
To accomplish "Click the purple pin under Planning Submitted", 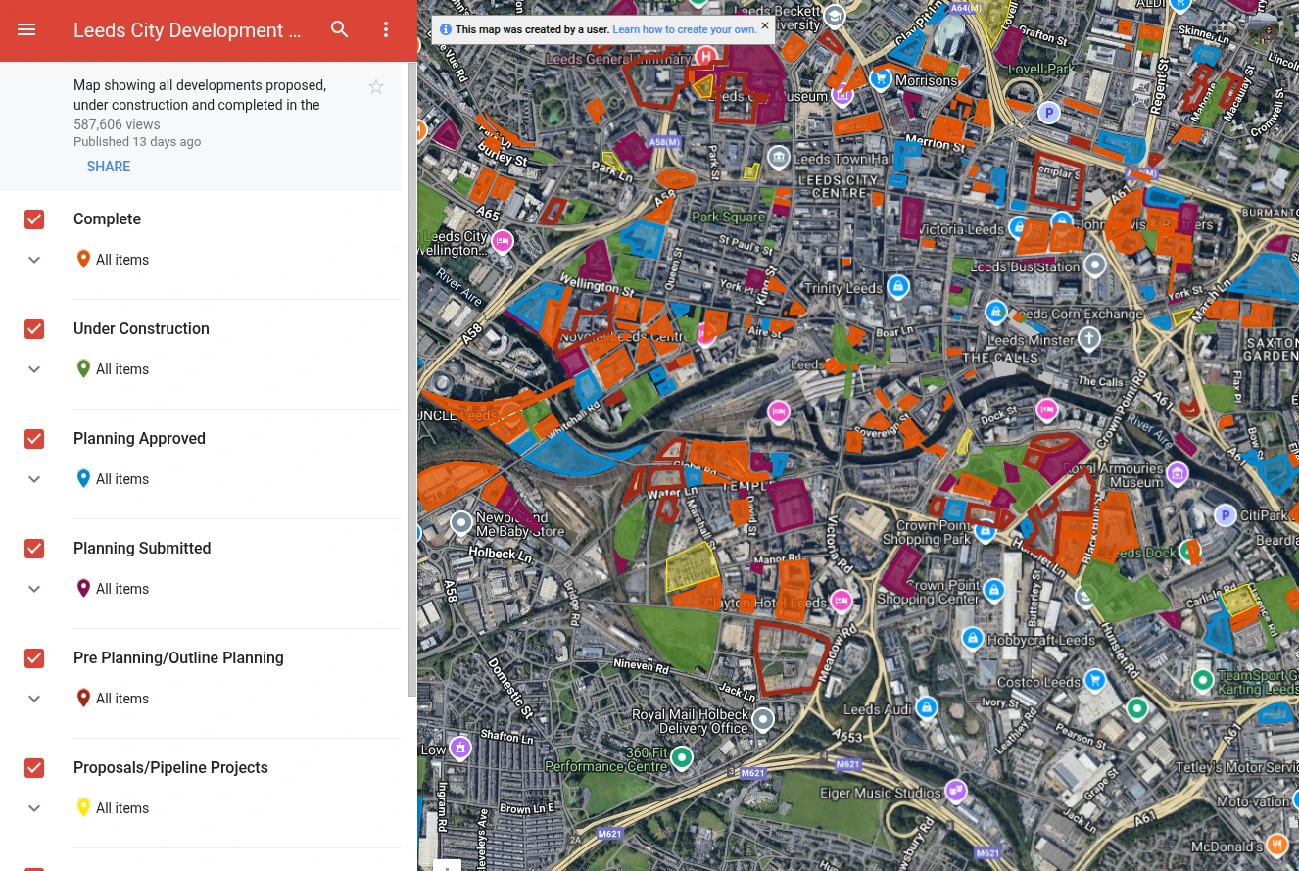I will (83, 589).
